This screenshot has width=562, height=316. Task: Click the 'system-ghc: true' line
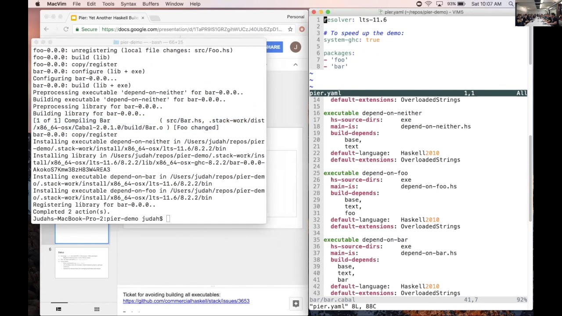pyautogui.click(x=352, y=39)
